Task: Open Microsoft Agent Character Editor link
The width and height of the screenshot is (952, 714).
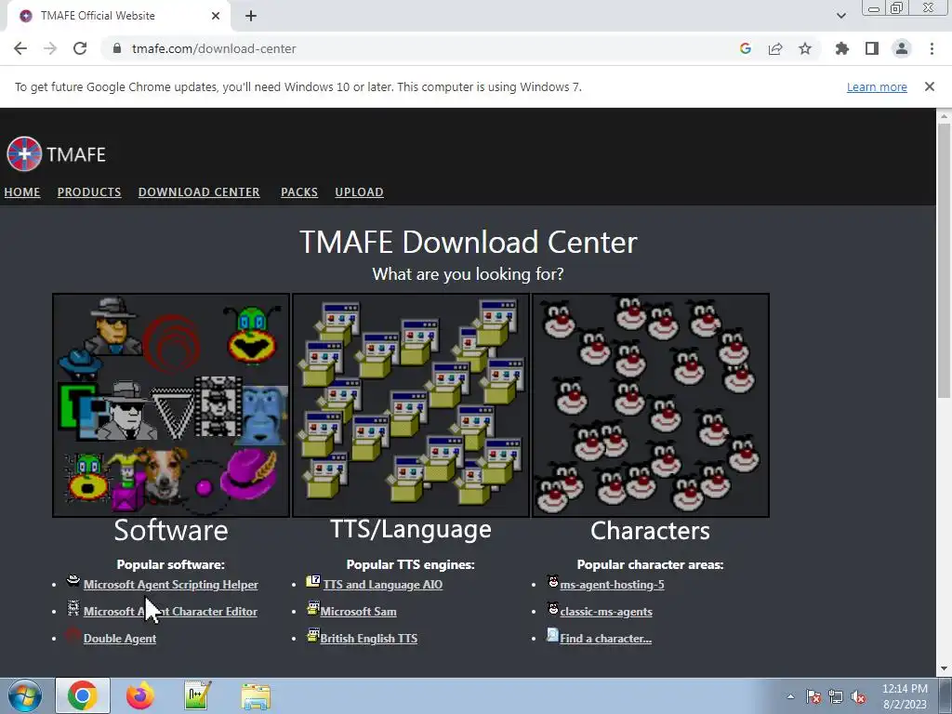Action: pyautogui.click(x=171, y=612)
